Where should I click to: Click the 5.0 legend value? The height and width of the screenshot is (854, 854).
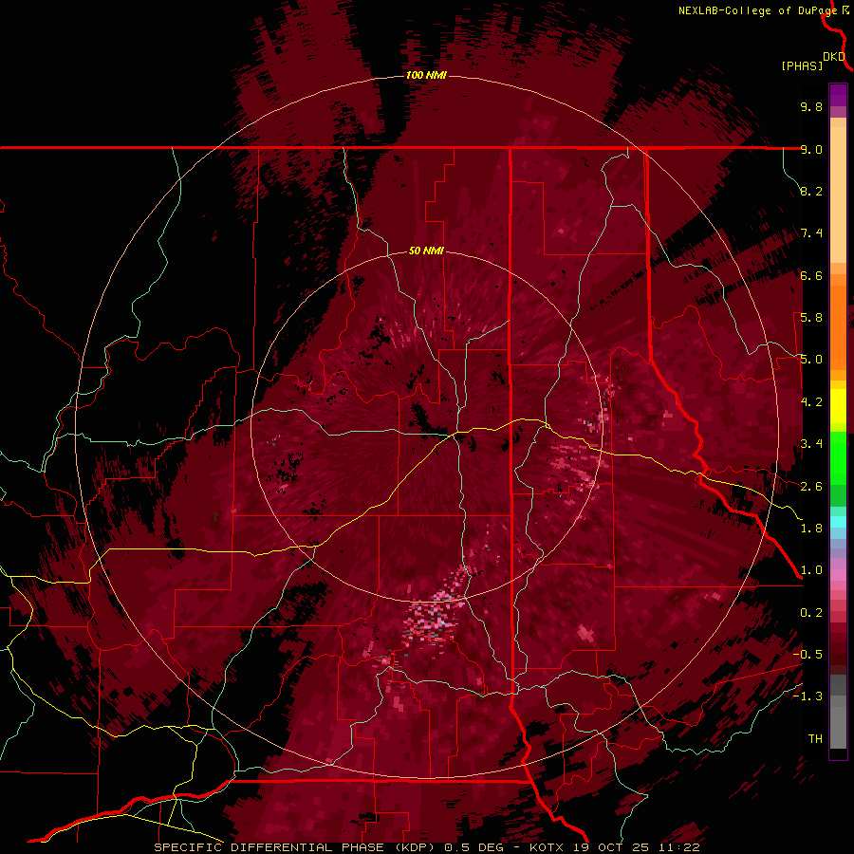pos(811,360)
